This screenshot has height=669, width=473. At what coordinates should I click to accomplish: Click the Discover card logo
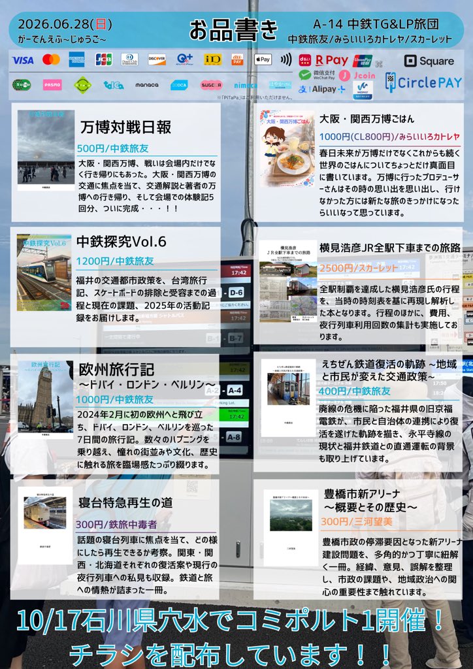(157, 59)
